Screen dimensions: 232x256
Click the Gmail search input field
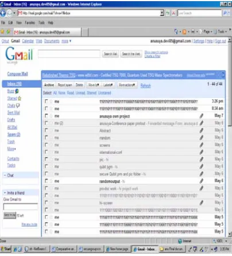pyautogui.click(x=69, y=54)
